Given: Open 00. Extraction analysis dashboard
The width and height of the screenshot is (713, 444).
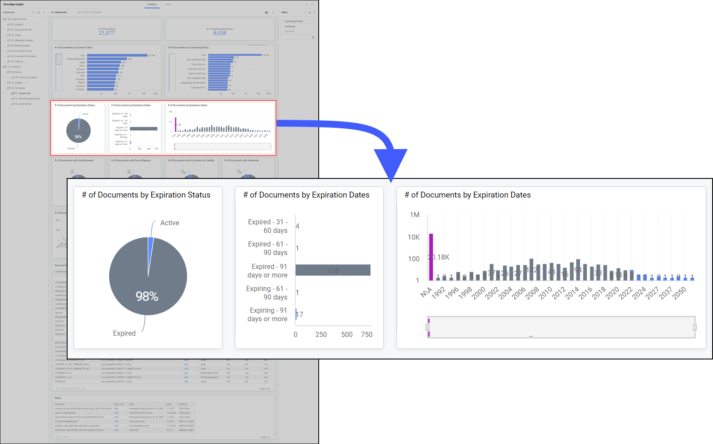Looking at the screenshot, I should point(26,77).
